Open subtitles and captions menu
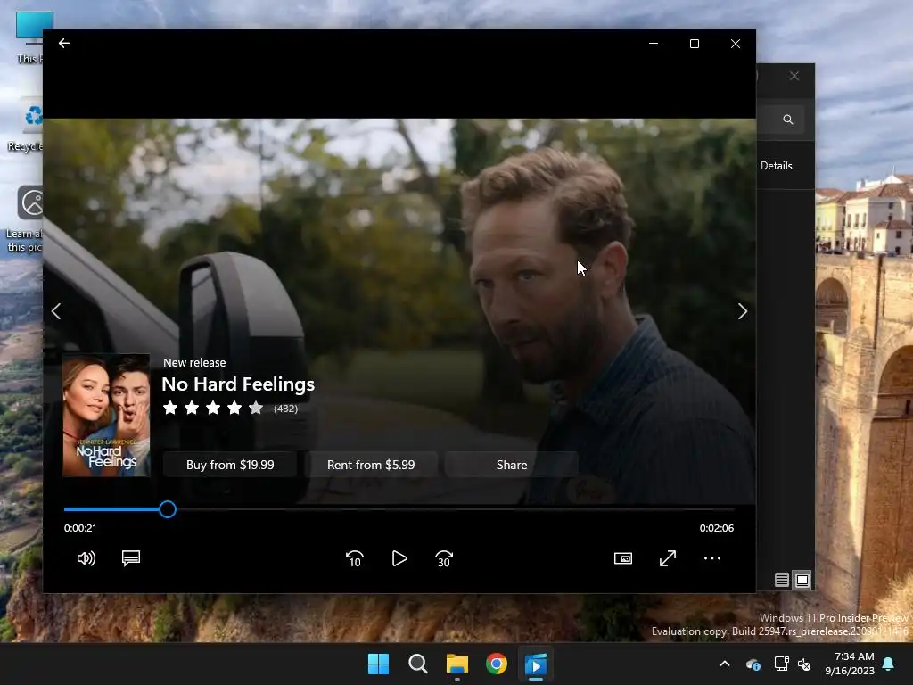This screenshot has width=913, height=685. (x=131, y=558)
